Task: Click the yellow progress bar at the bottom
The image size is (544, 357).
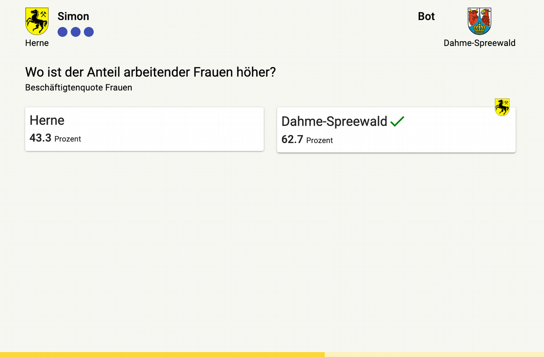Action: coord(162,354)
